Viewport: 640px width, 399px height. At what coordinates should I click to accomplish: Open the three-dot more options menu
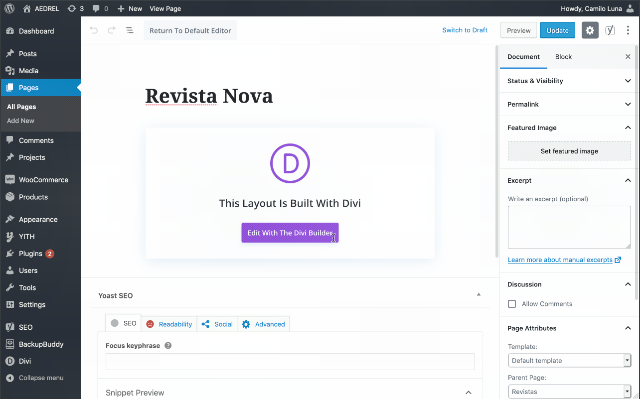coord(628,30)
